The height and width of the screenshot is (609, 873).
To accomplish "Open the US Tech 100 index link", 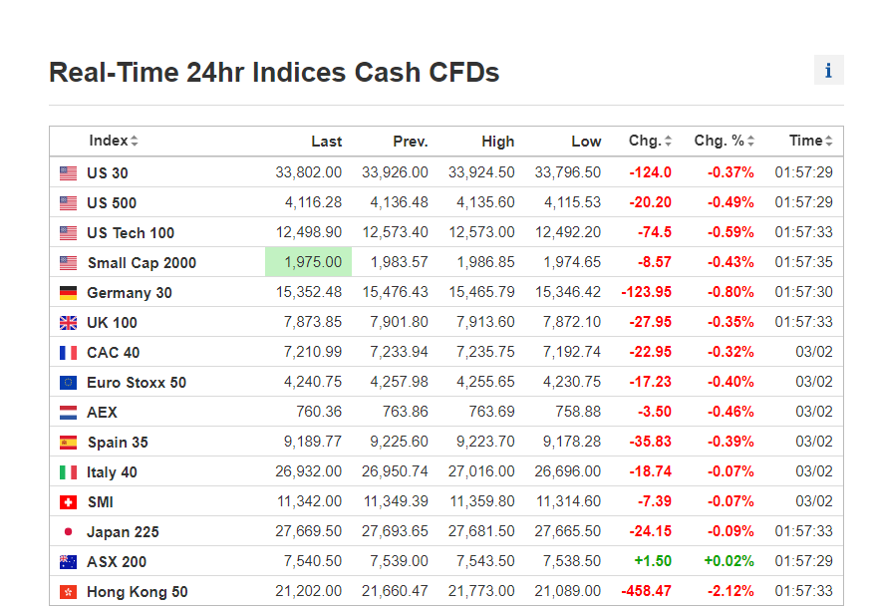I will point(131,233).
